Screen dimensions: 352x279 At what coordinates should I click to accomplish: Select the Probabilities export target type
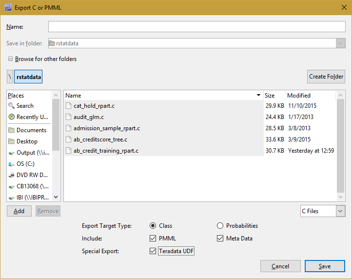click(x=220, y=225)
